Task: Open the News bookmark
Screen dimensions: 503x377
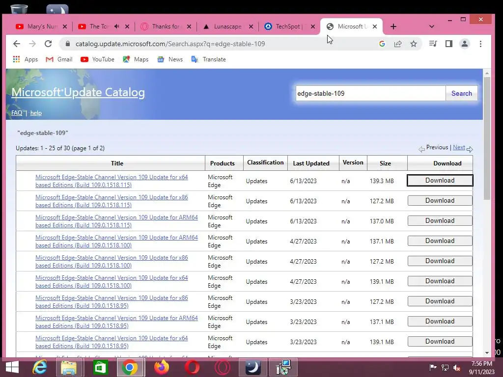Action: pyautogui.click(x=170, y=59)
